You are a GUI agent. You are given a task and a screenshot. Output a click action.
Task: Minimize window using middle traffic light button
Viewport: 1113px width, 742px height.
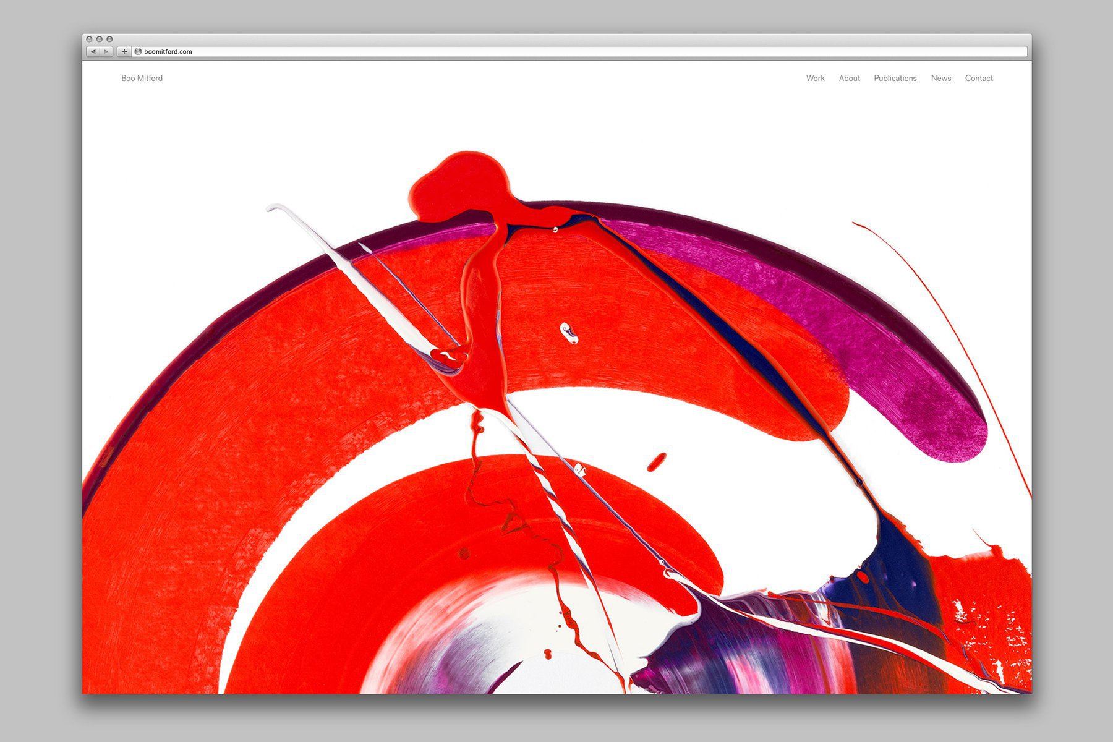click(99, 39)
